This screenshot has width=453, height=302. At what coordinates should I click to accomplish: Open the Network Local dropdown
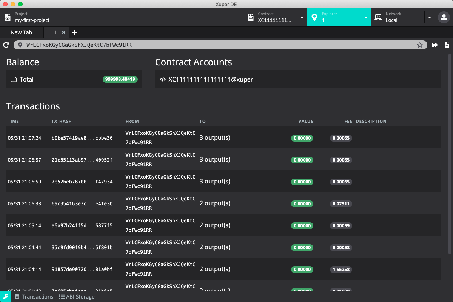point(403,17)
